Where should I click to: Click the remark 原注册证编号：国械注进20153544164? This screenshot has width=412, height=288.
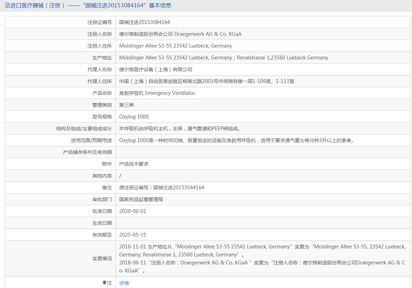pos(161,188)
